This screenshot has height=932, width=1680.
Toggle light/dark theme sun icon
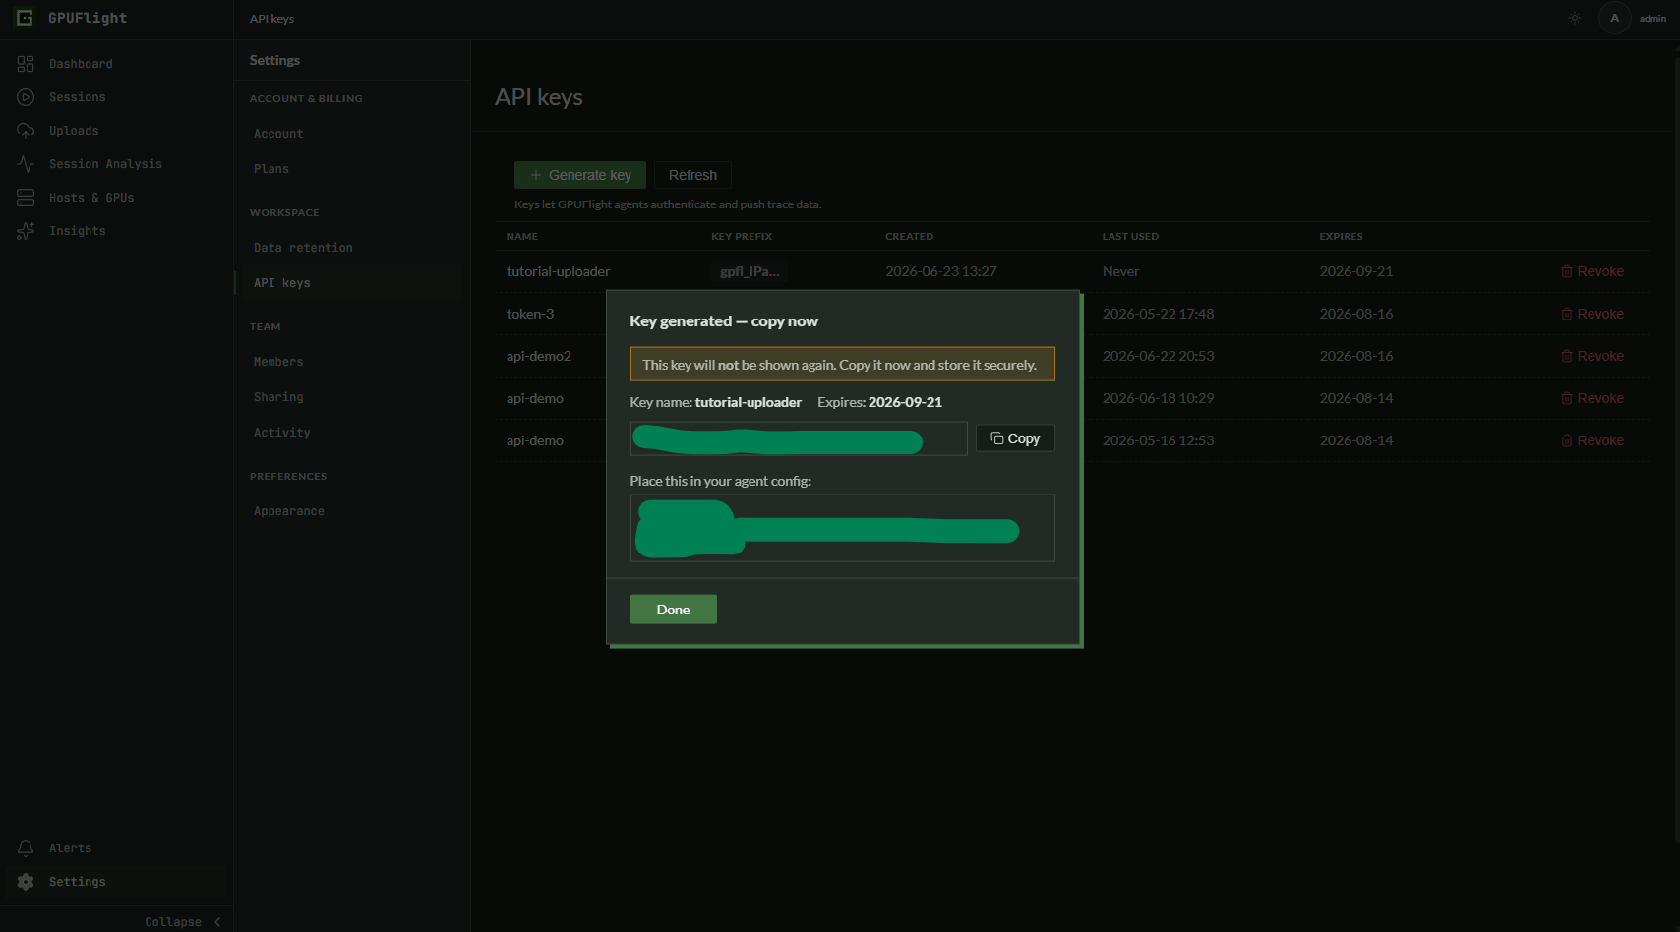click(1575, 18)
